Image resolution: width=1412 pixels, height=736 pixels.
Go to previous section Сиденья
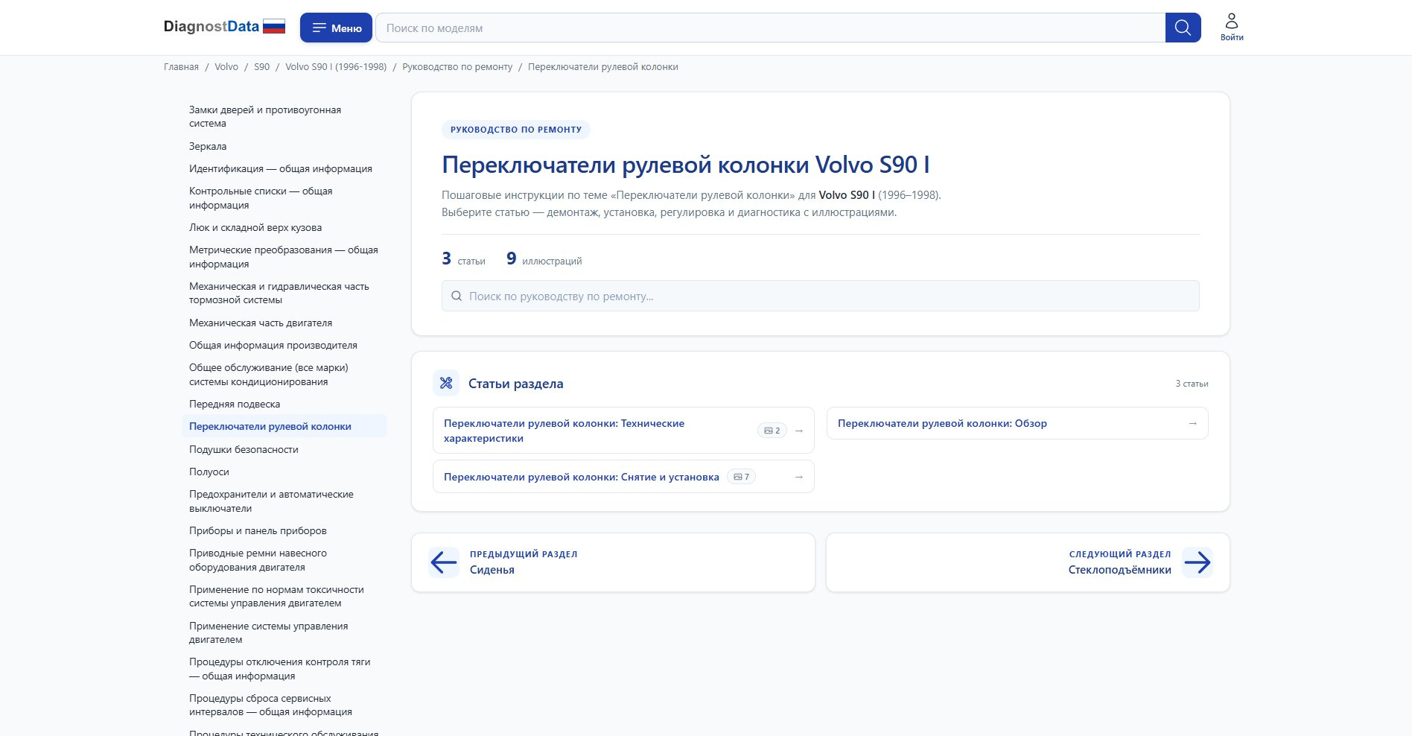tap(613, 562)
